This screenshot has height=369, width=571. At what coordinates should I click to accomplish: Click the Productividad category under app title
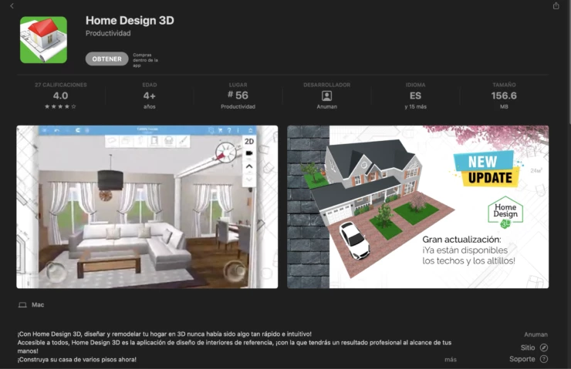[x=108, y=33]
